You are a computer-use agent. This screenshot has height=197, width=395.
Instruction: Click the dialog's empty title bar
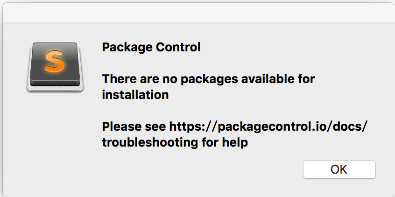197,12
